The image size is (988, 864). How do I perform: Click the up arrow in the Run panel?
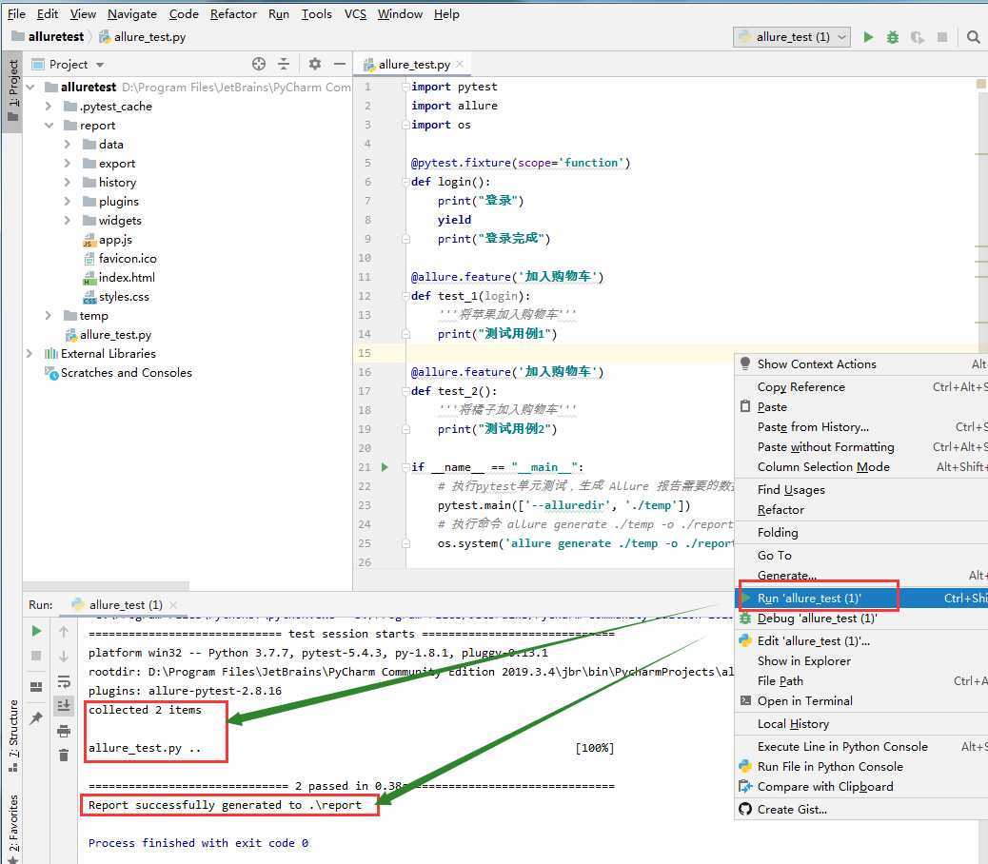click(64, 631)
